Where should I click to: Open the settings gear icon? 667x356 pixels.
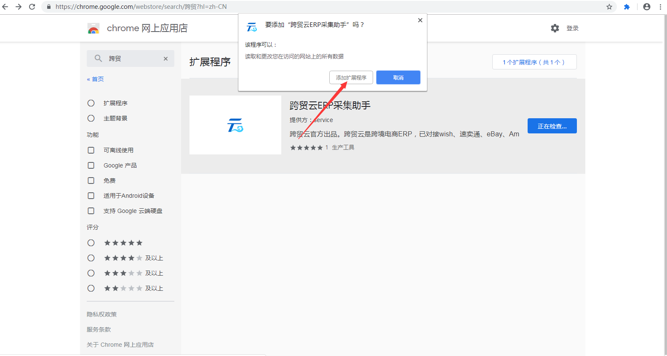pos(555,28)
